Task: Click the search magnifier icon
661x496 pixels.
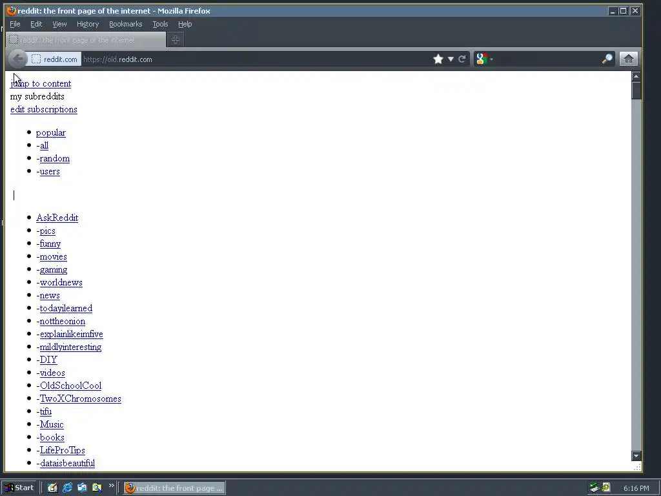Action: (x=607, y=59)
